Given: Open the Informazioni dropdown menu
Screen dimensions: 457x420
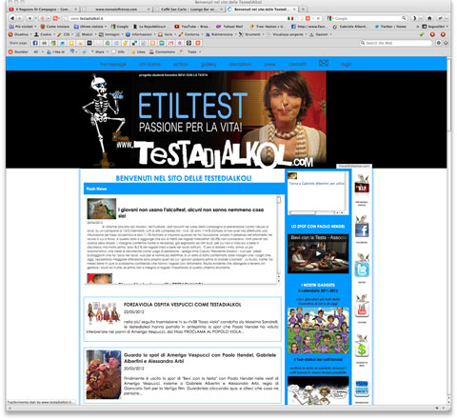Looking at the screenshot, I should (141, 34).
